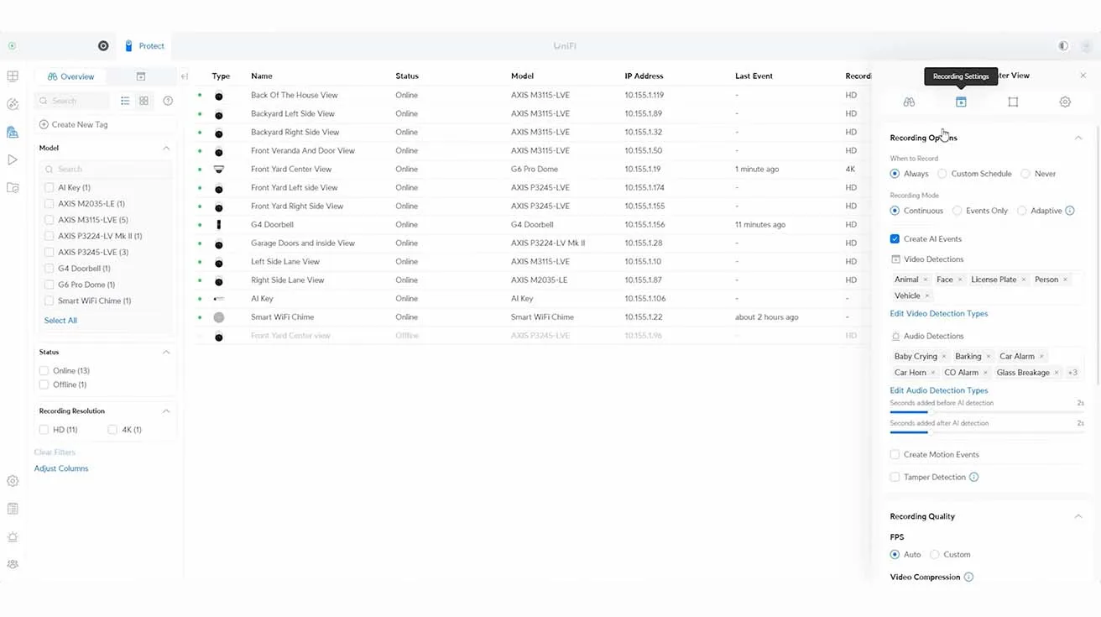This screenshot has width=1101, height=617.
Task: Click the Adjust Columns link
Action: tap(61, 468)
